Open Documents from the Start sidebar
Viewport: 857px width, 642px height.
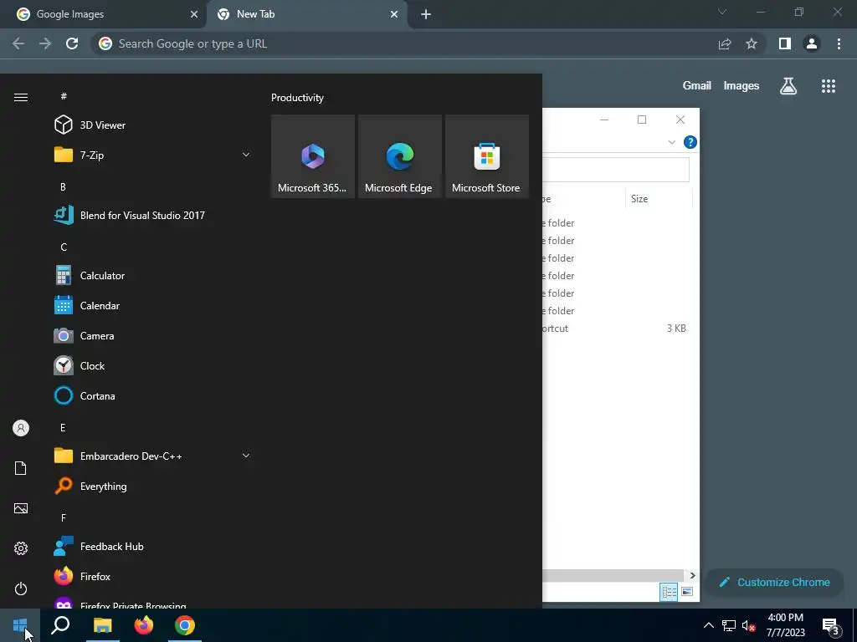click(21, 468)
